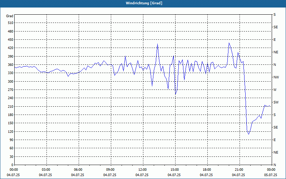286x179 pixels.
Task: Click the 00:00 label above date 05.07.25
Action: [271, 170]
